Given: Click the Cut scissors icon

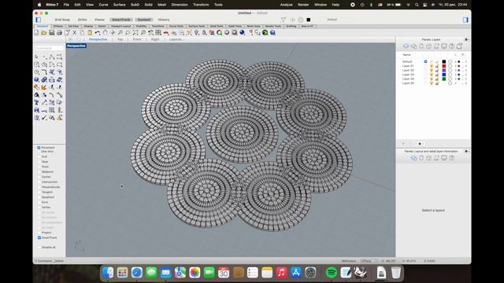Looking at the screenshot, I should (x=75, y=33).
